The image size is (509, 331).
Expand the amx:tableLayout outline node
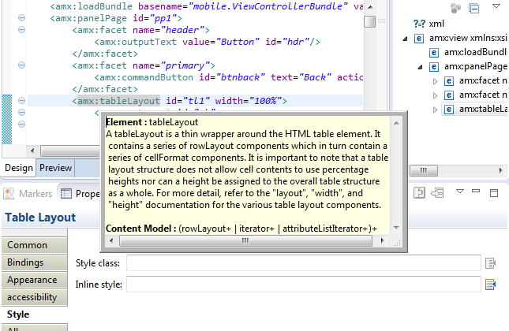click(x=435, y=110)
